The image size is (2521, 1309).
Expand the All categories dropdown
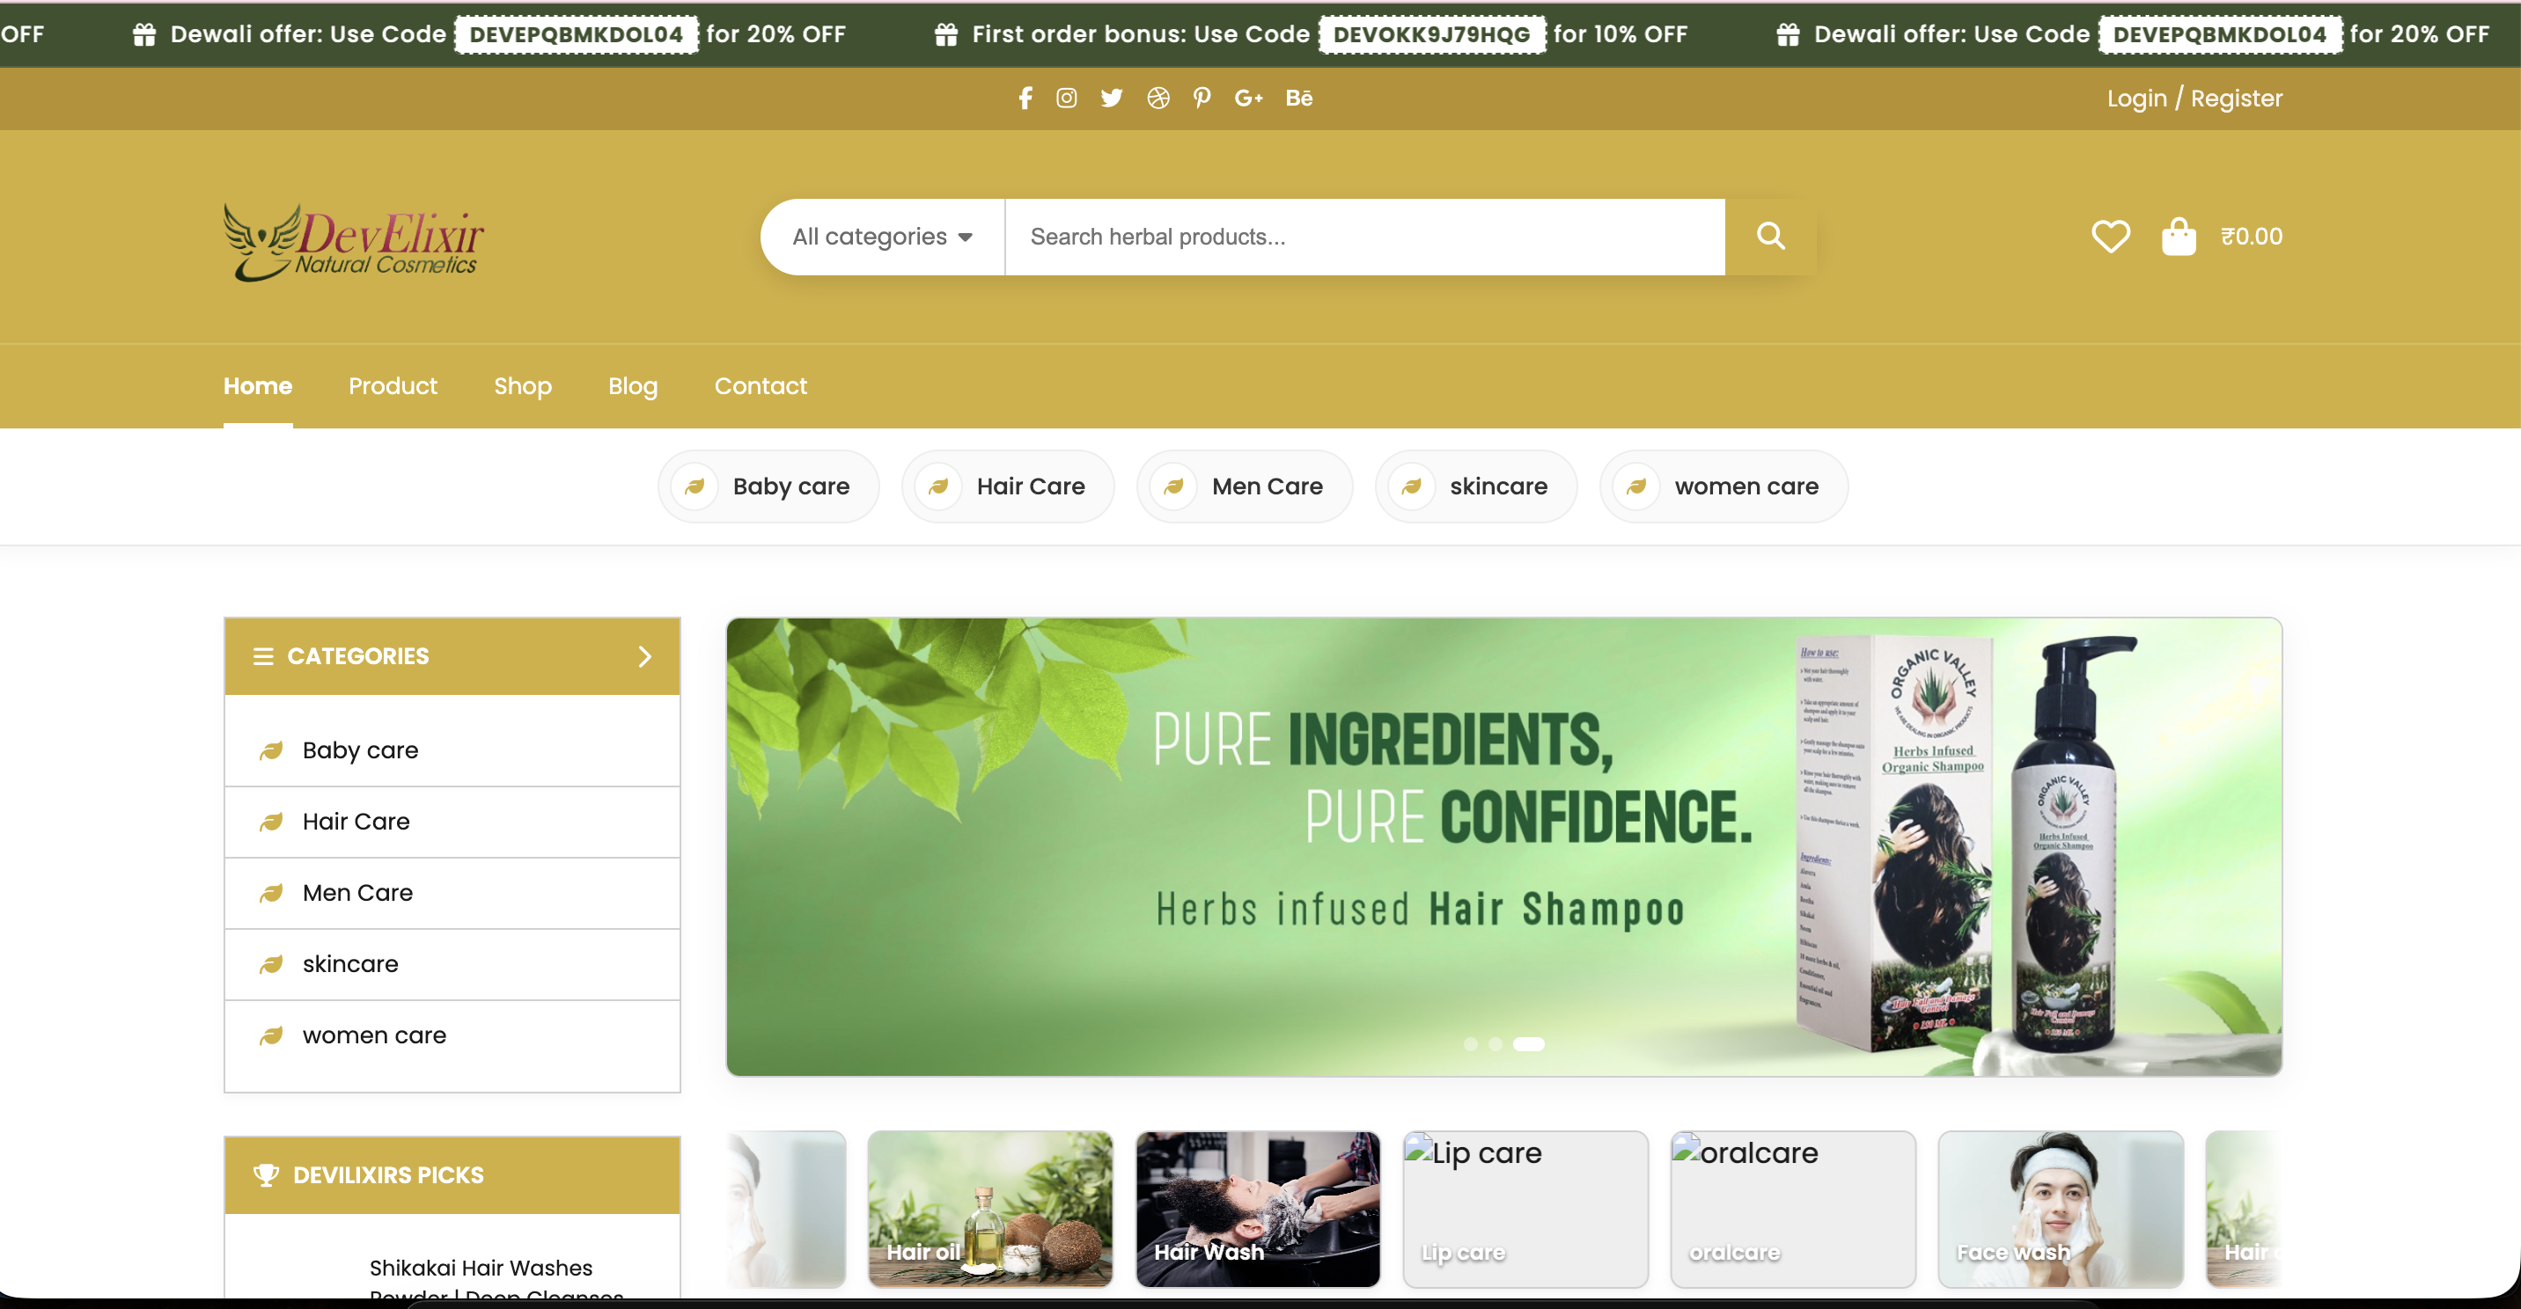(882, 237)
